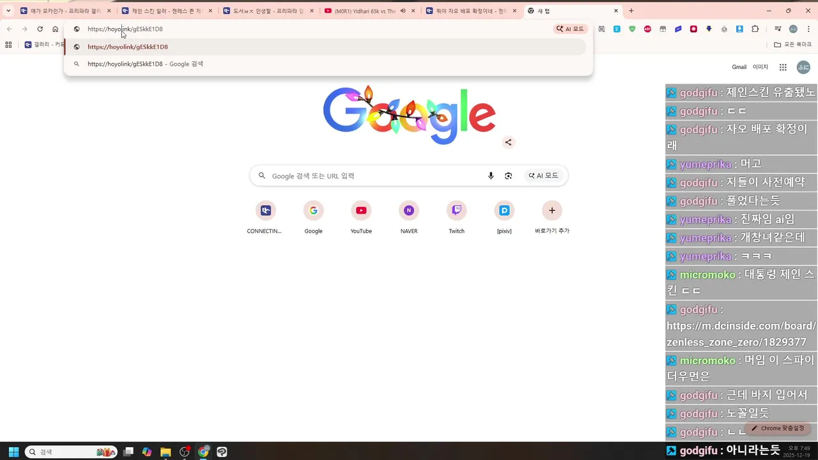Click the red record extension icon

click(693, 29)
